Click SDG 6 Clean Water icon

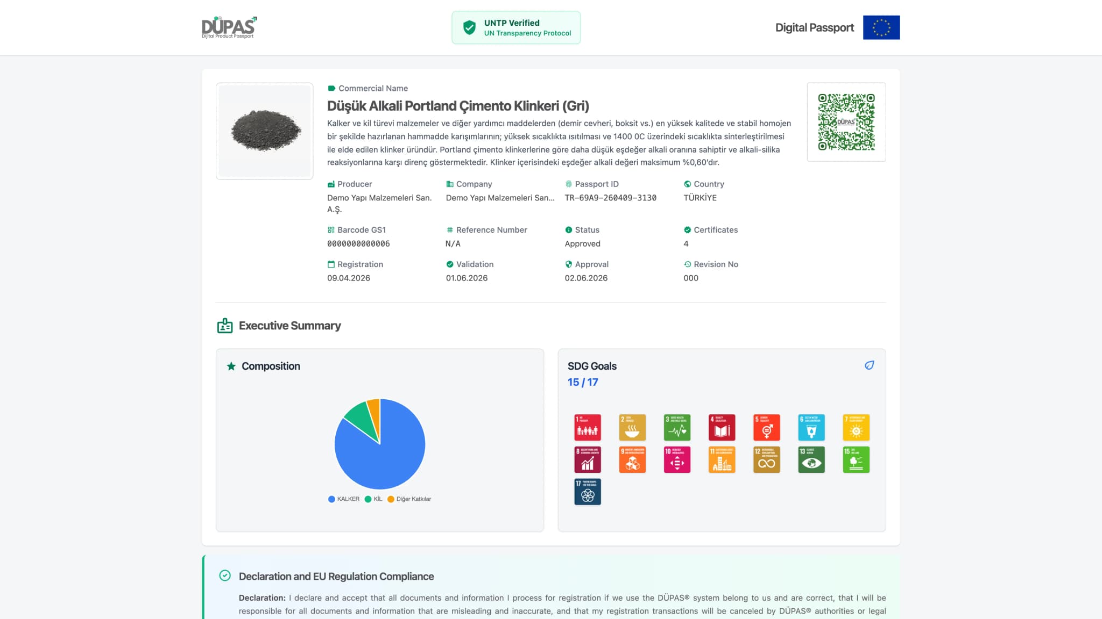click(811, 427)
